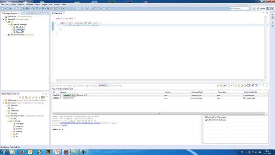Switch to the Problems tab

(x=57, y=86)
